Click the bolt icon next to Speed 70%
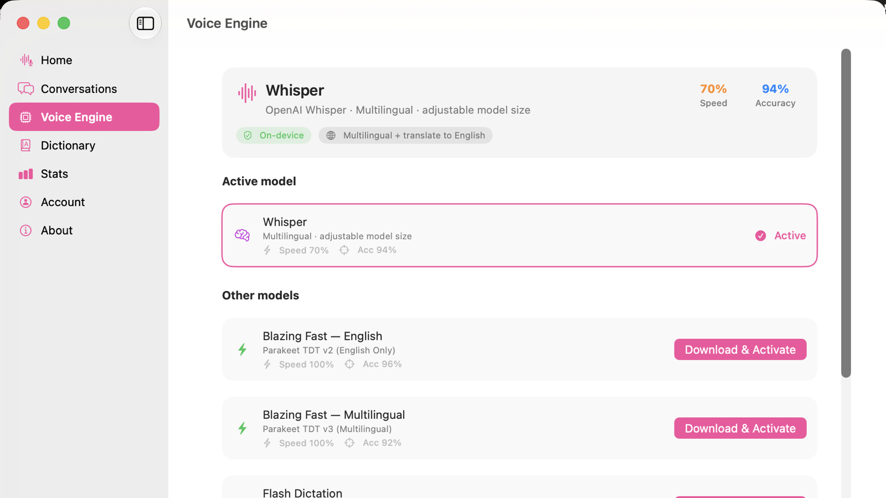The width and height of the screenshot is (886, 498). 267,250
